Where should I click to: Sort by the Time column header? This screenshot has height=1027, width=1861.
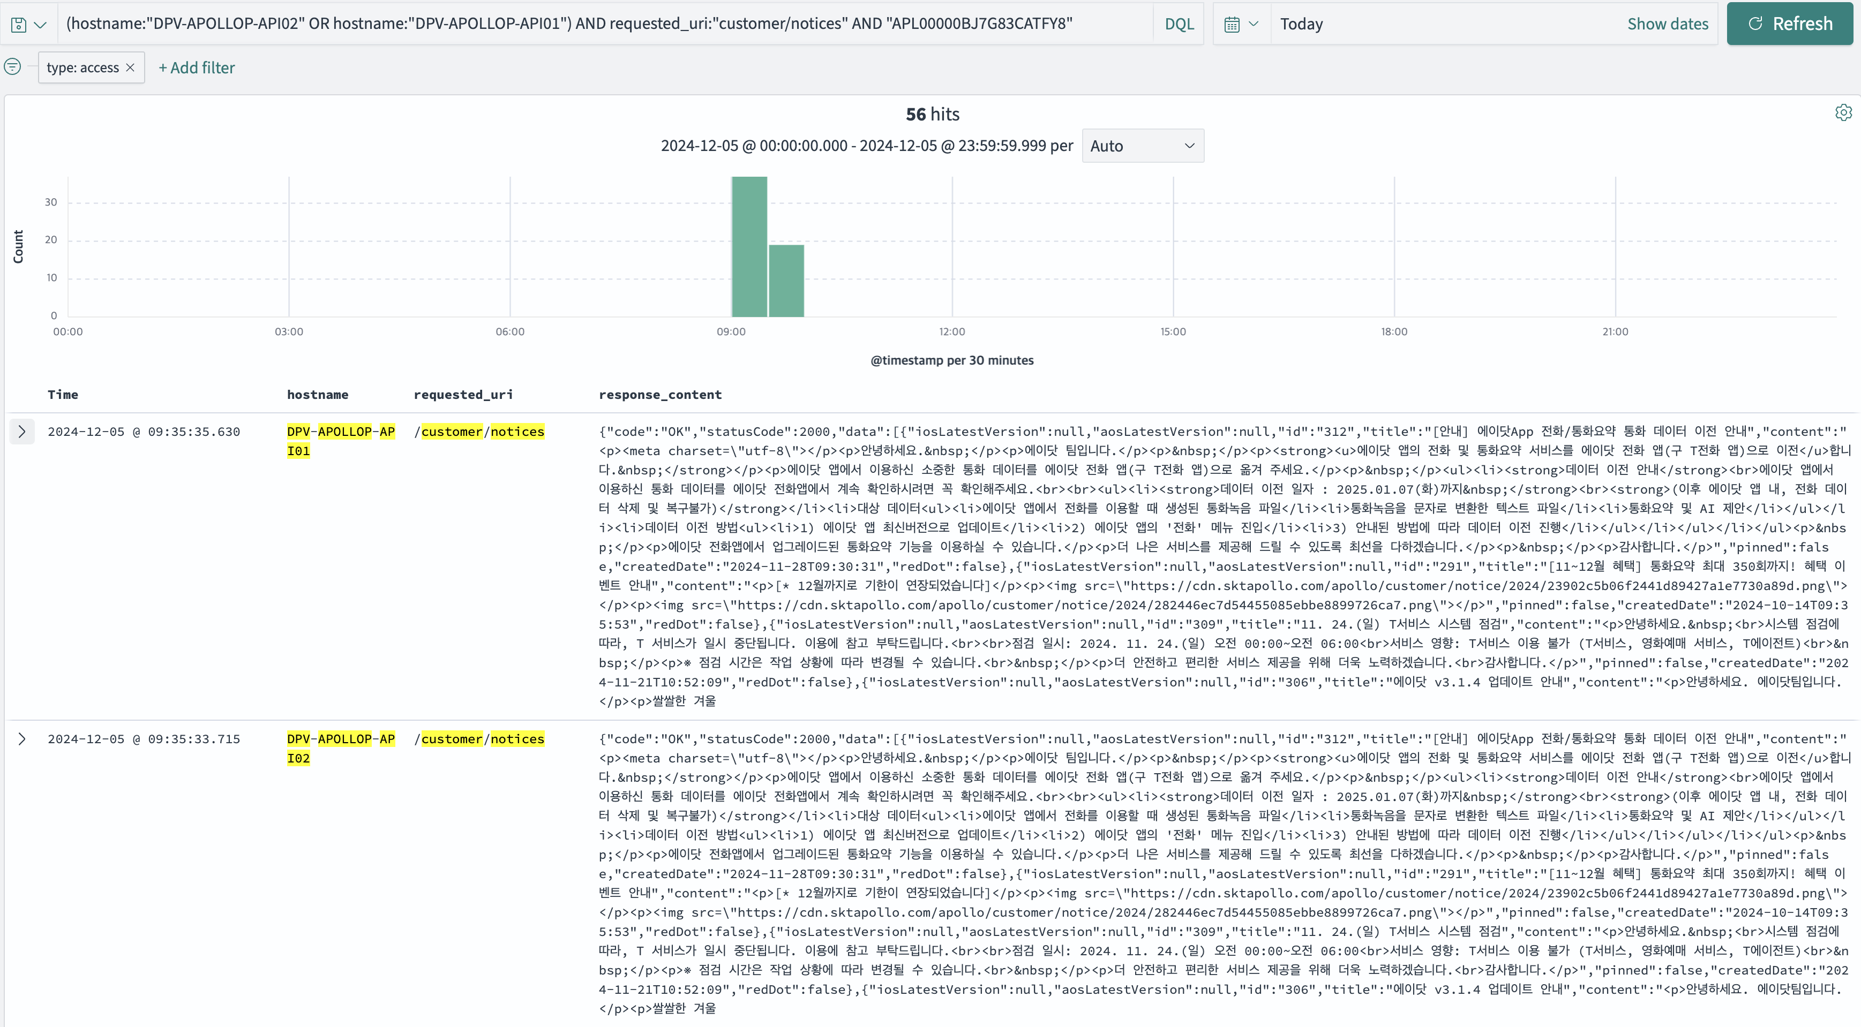point(63,394)
